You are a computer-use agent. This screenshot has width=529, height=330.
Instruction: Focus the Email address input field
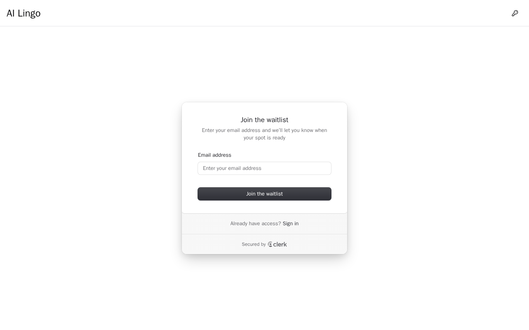[x=264, y=168]
